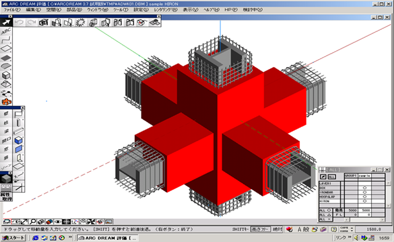Click the orange puzzle-piece parts icon

(x=6, y=102)
